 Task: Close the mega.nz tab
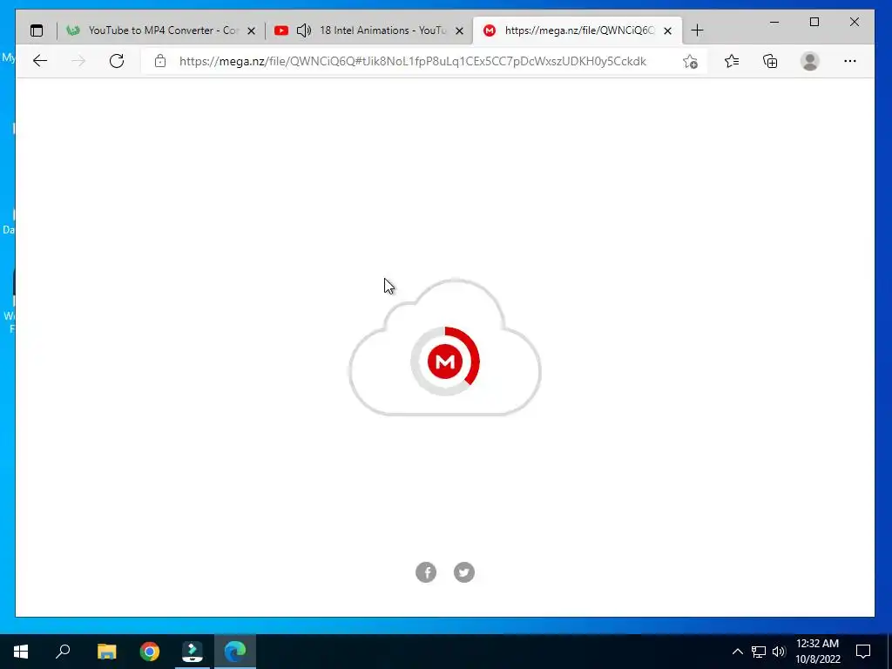pyautogui.click(x=668, y=30)
